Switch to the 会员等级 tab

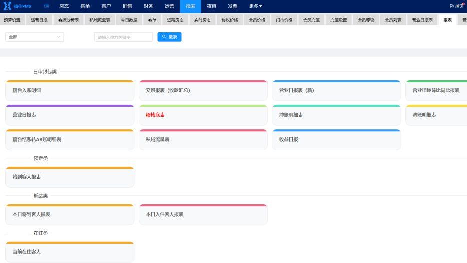[366, 20]
